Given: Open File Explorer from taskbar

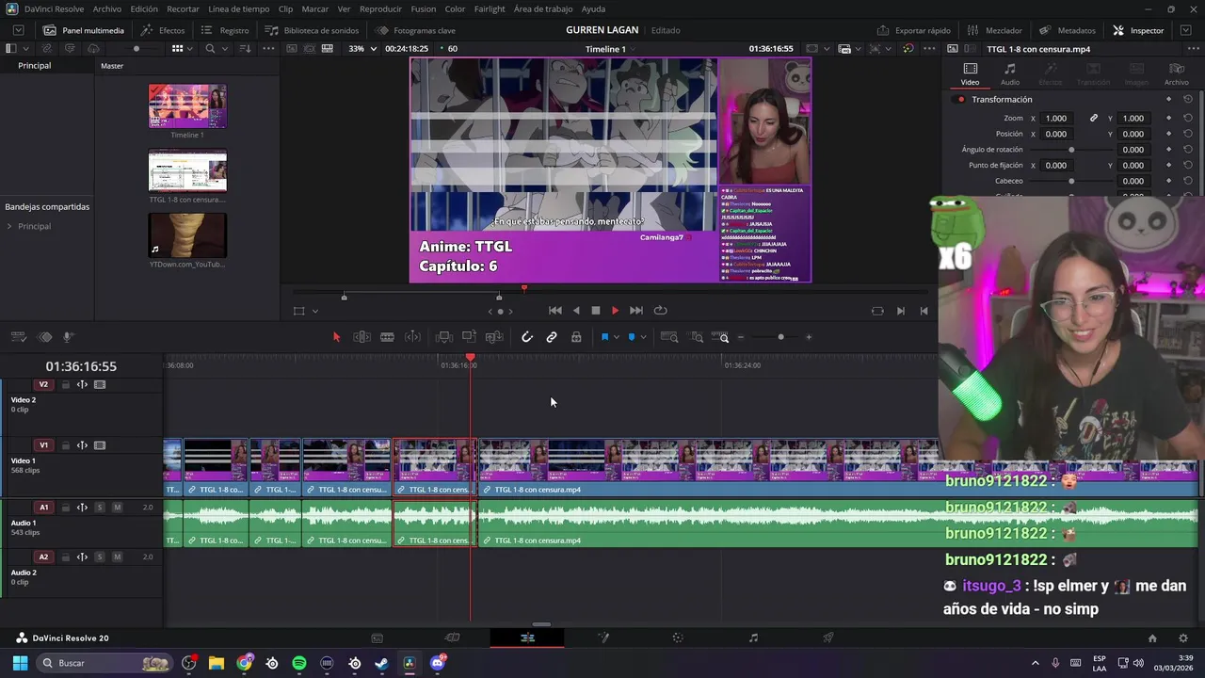Looking at the screenshot, I should (x=217, y=663).
